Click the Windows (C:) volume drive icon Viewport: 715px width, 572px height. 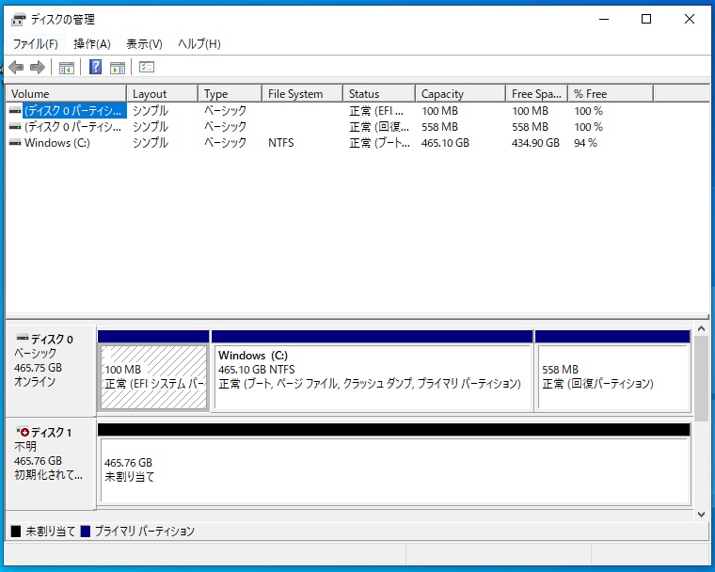pos(15,143)
